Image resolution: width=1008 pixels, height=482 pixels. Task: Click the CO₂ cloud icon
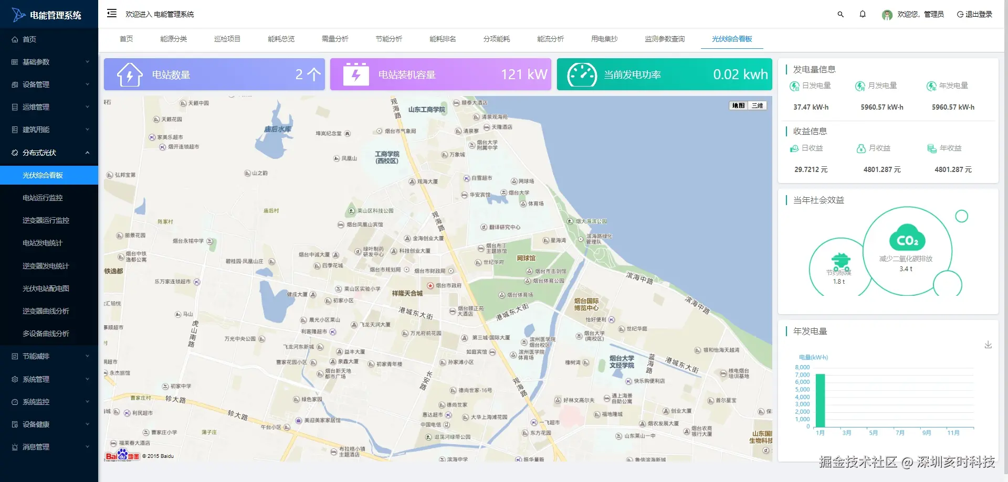[x=907, y=238]
